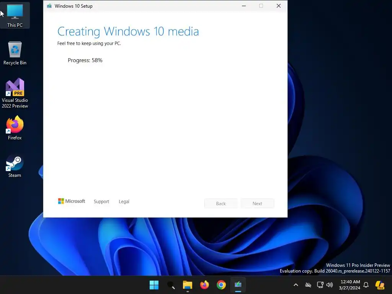Select the Firefox desktop shortcut
Screen dimensions: 392x294
click(x=15, y=128)
